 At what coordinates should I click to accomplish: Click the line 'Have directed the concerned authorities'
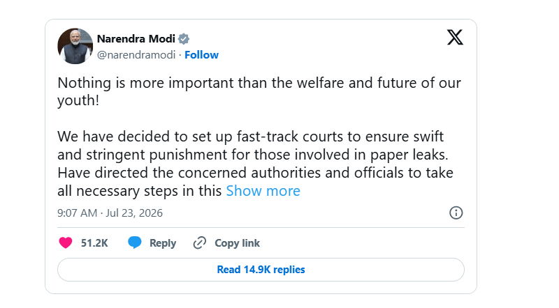(x=255, y=173)
